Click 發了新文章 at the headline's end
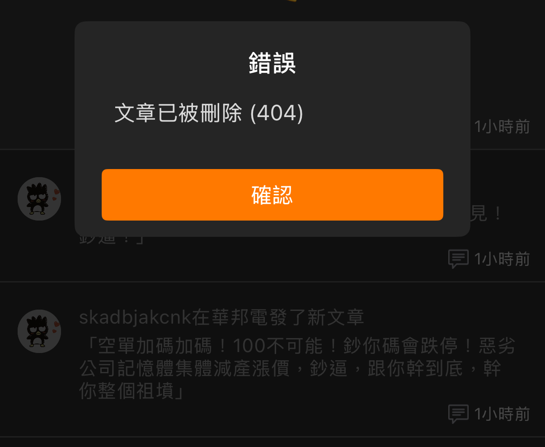The image size is (545, 447). click(316, 318)
